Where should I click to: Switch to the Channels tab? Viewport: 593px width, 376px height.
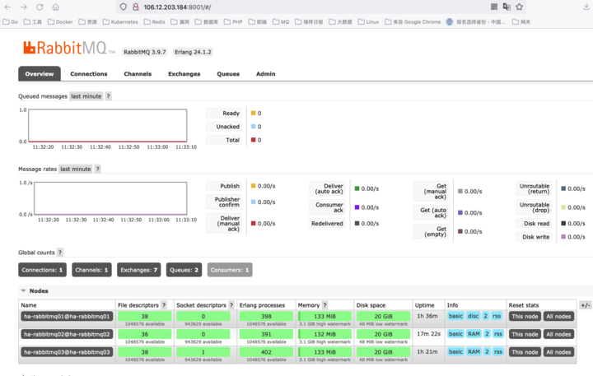[138, 74]
